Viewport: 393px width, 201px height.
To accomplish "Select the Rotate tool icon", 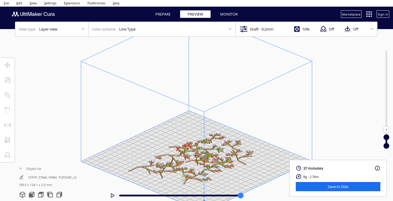I will pos(7,110).
